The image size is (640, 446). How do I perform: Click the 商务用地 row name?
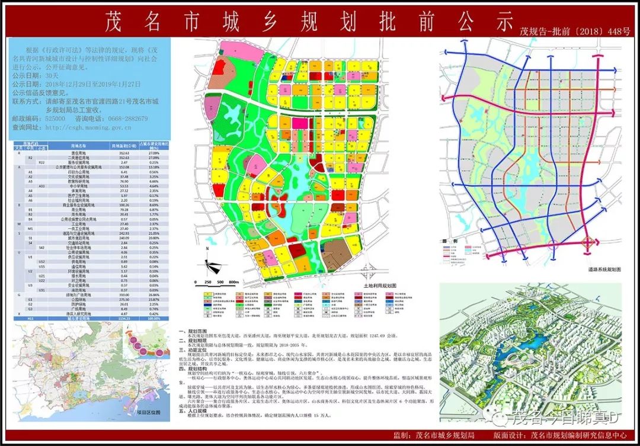[x=78, y=214]
